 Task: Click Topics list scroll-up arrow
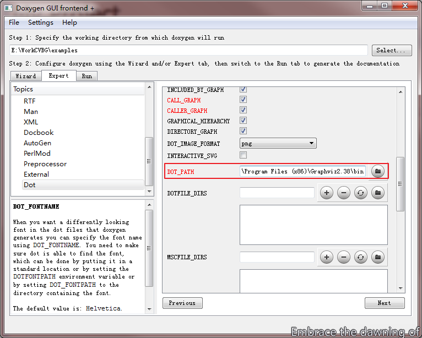click(149, 87)
